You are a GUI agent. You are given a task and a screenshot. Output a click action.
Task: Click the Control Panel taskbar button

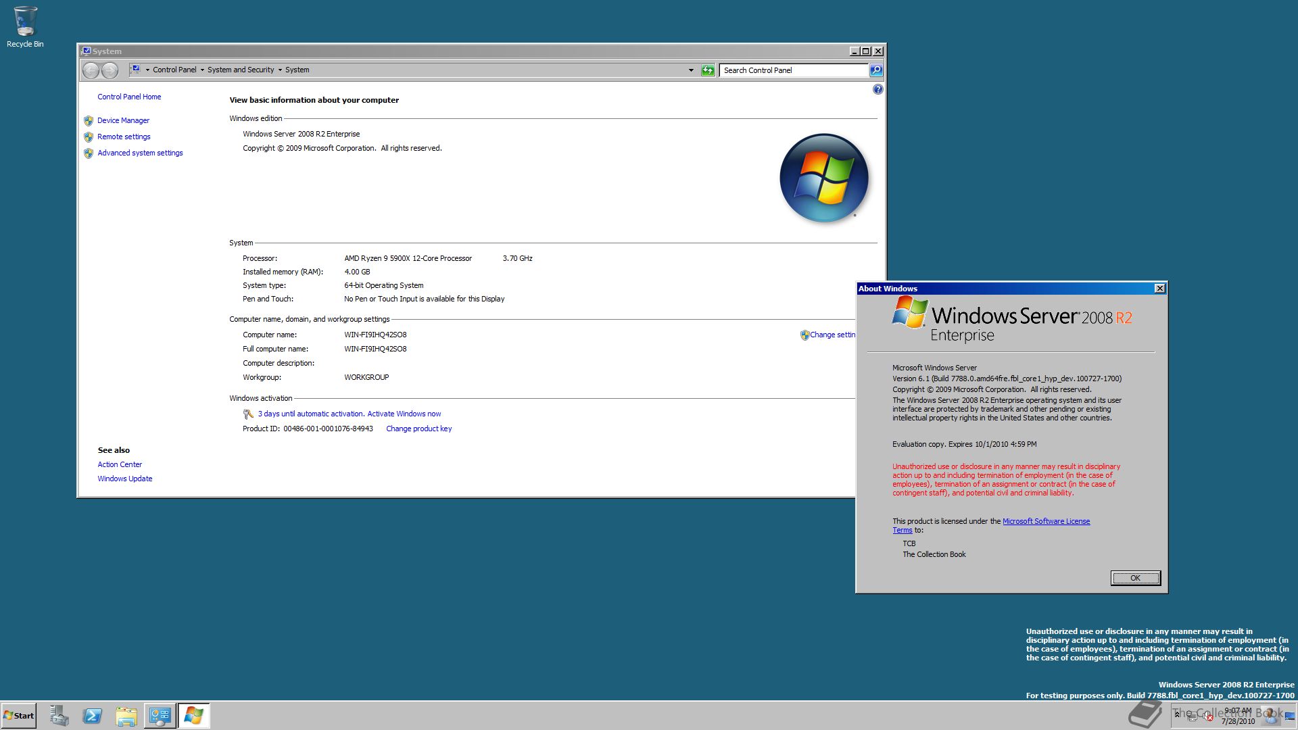click(x=160, y=716)
